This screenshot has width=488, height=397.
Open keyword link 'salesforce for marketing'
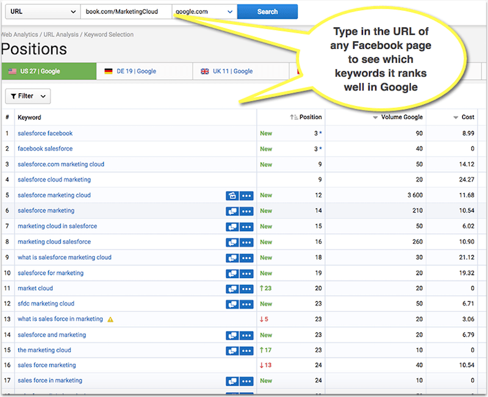point(51,273)
